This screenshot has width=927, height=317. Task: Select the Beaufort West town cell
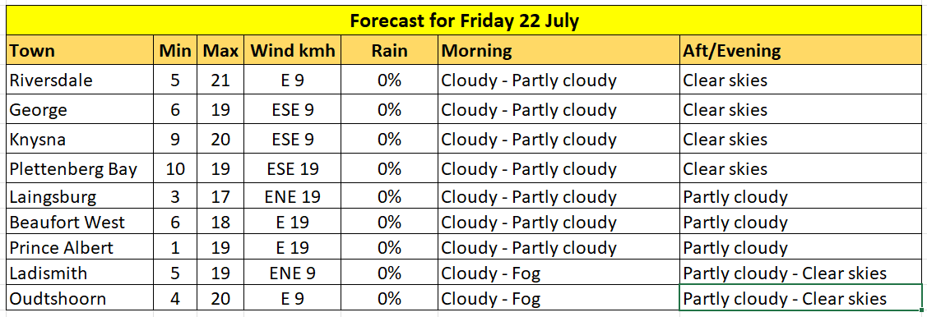(81, 223)
